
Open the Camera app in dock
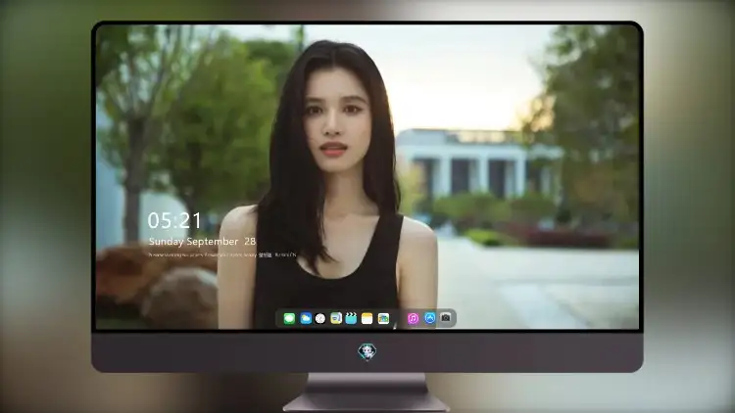(446, 318)
